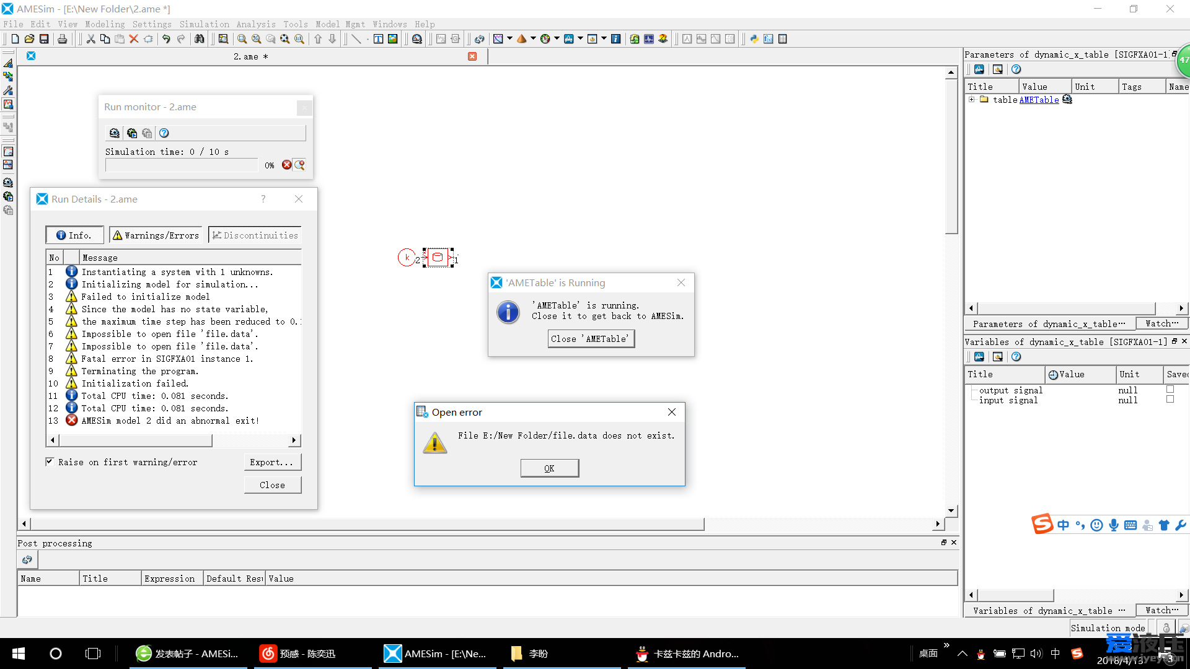1190x669 pixels.
Task: Click help icon in Variables panel toolbar
Action: click(x=1016, y=357)
